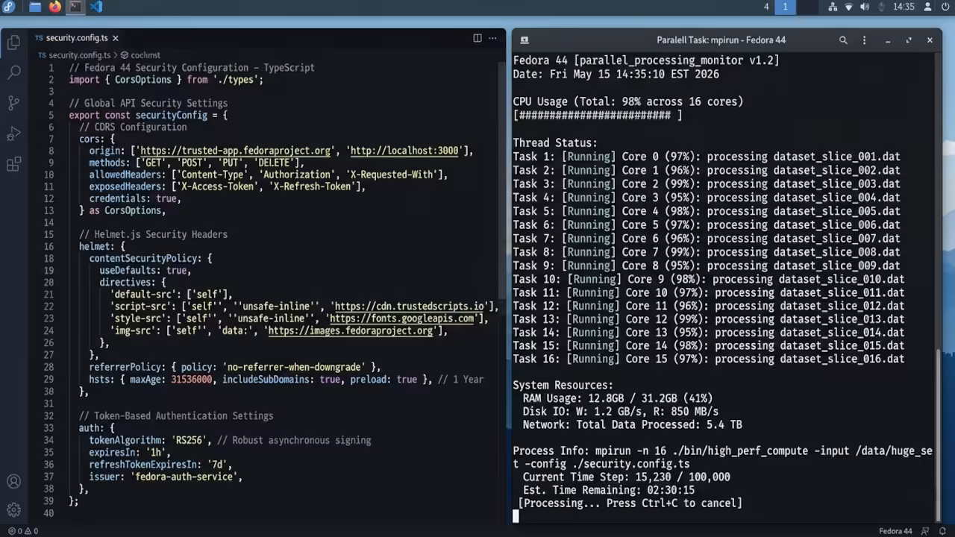
Task: Open the Wi-Fi tray indicator
Action: 848,7
